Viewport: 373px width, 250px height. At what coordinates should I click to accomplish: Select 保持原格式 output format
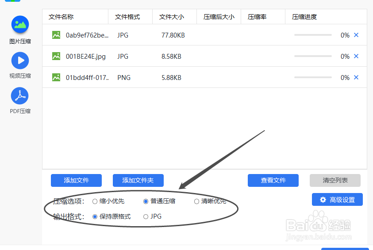(95, 216)
